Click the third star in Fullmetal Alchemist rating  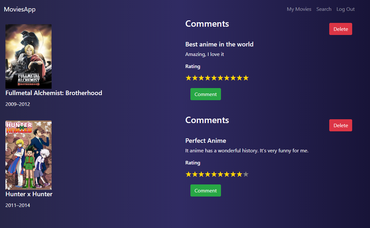pos(201,78)
